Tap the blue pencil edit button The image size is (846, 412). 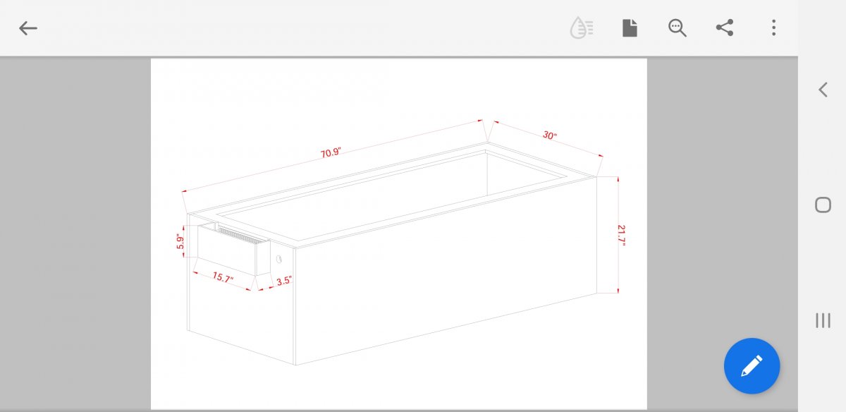click(752, 366)
